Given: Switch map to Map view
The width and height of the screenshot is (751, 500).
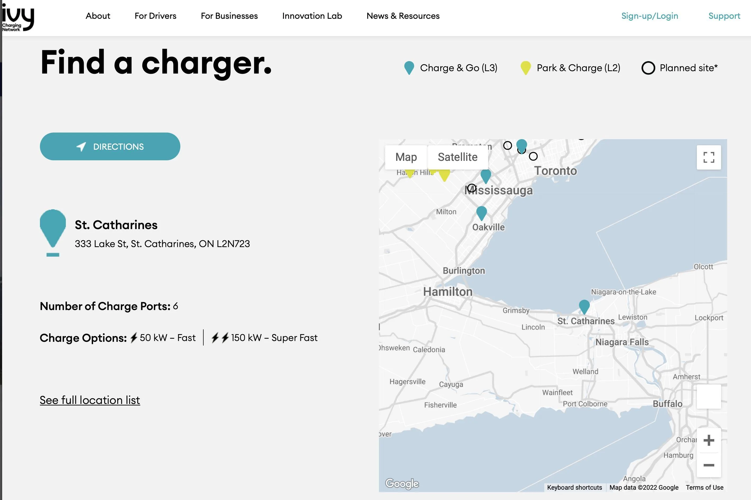Looking at the screenshot, I should 406,157.
